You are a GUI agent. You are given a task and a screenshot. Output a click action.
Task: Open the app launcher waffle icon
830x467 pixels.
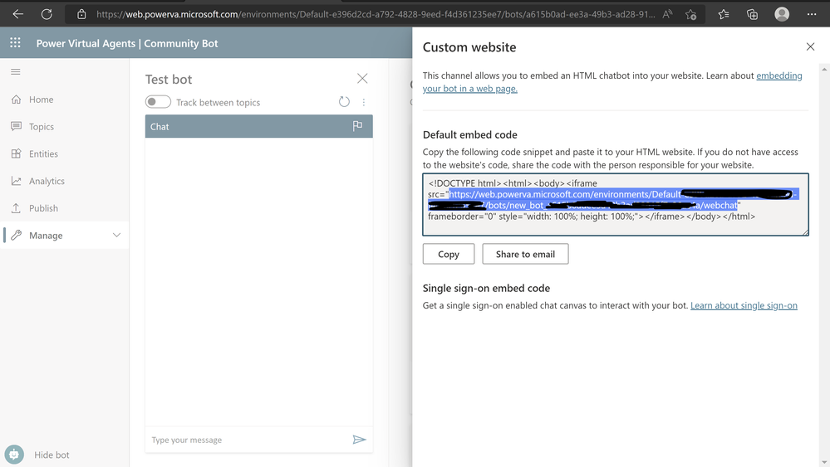[15, 43]
